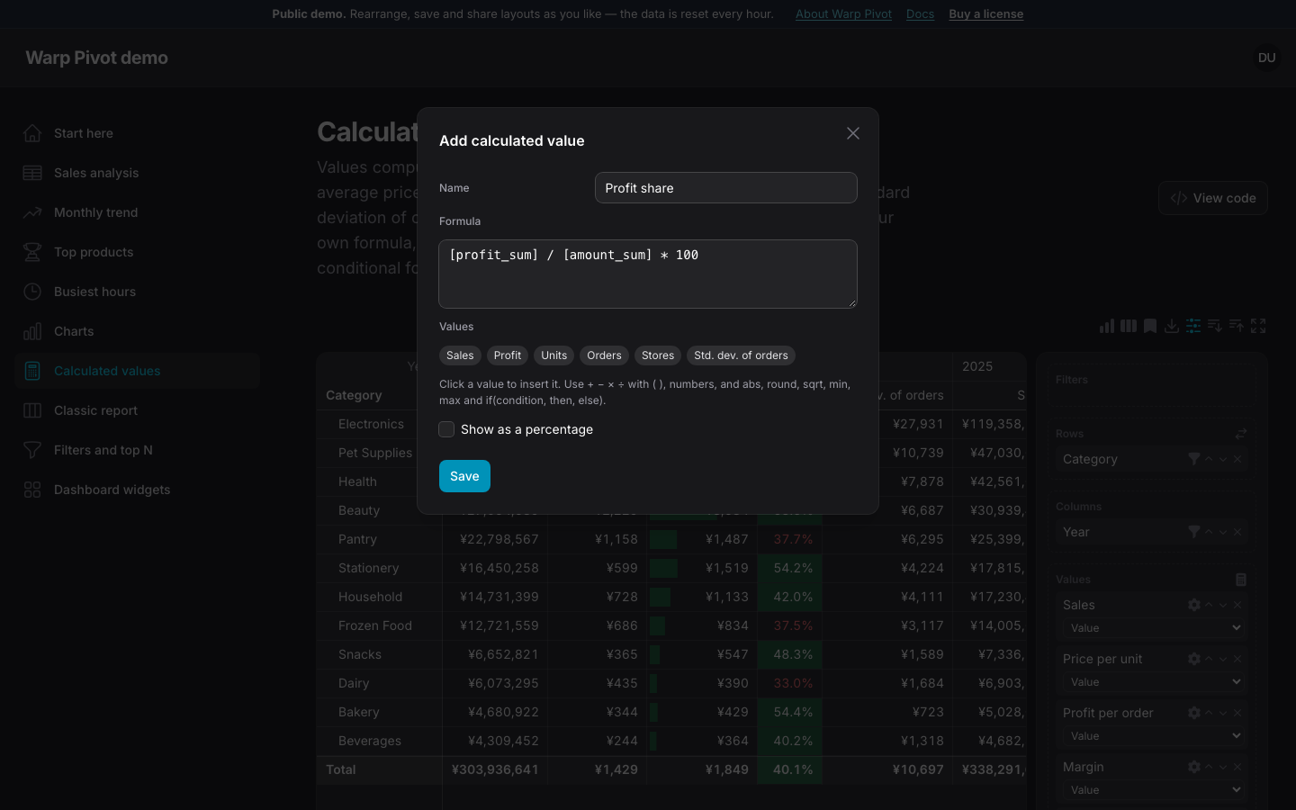Screen dimensions: 1296x810
Task: Click the columns layout toolbar icon
Action: (x=1129, y=326)
